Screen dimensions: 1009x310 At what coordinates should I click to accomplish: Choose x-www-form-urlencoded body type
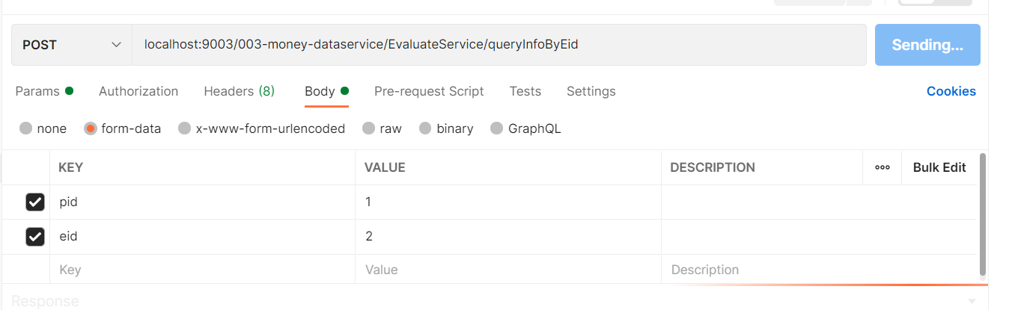[185, 128]
